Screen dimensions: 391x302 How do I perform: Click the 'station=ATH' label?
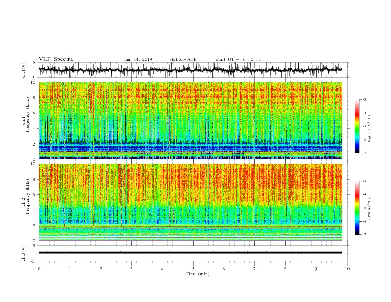[x=183, y=59]
